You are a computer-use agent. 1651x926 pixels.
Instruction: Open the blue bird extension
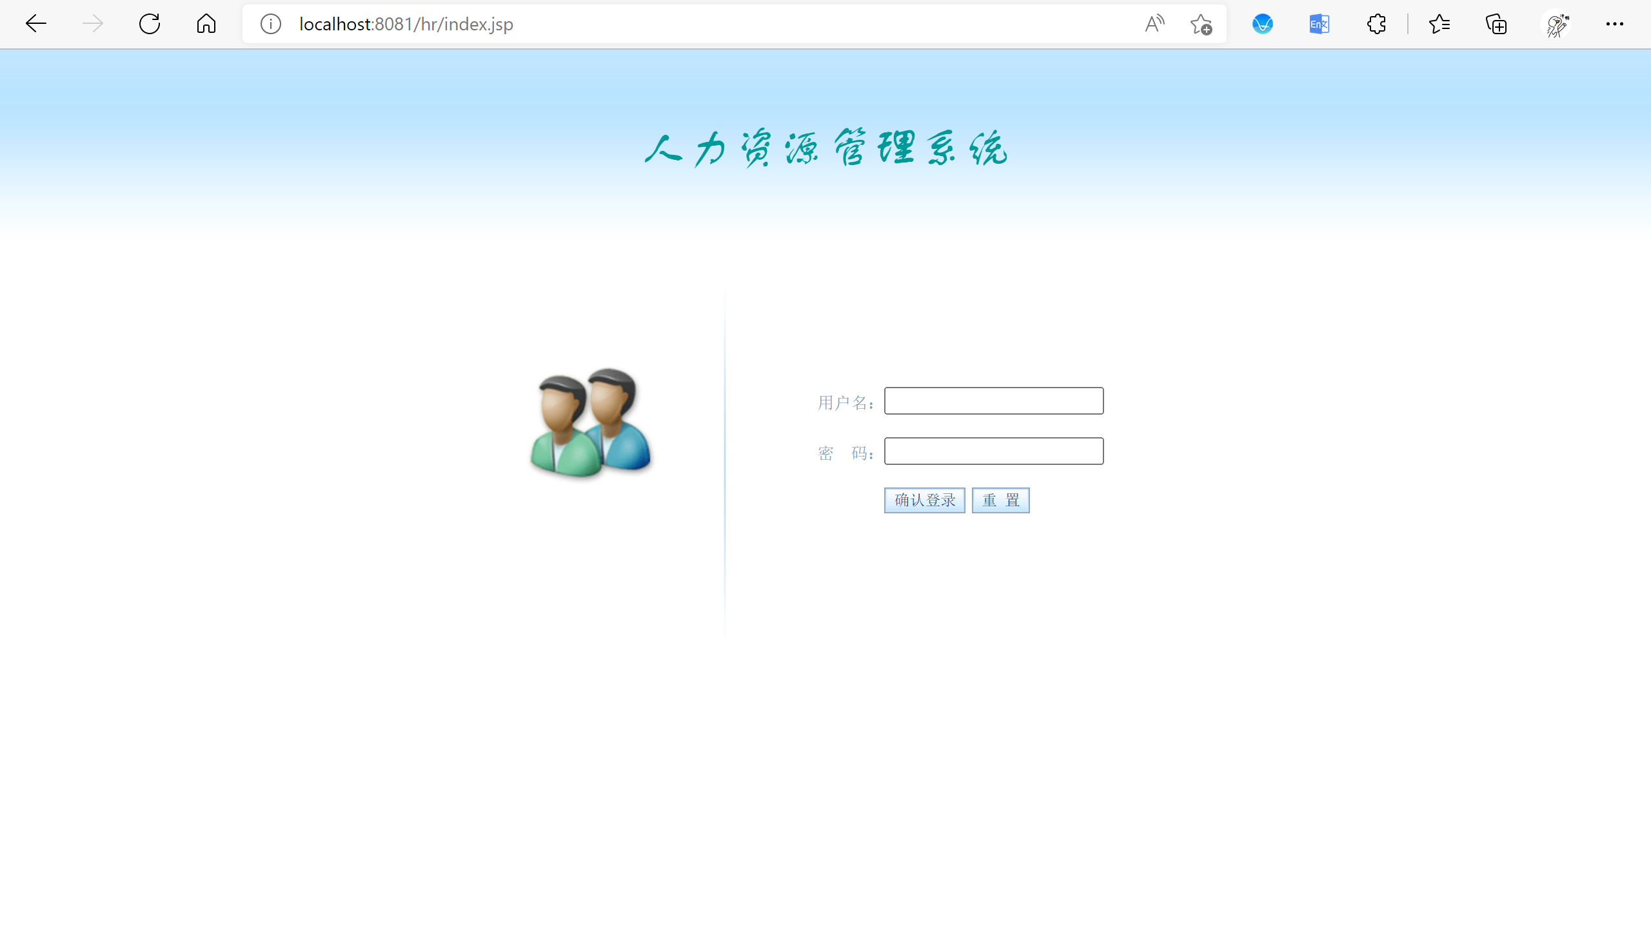(x=1262, y=24)
